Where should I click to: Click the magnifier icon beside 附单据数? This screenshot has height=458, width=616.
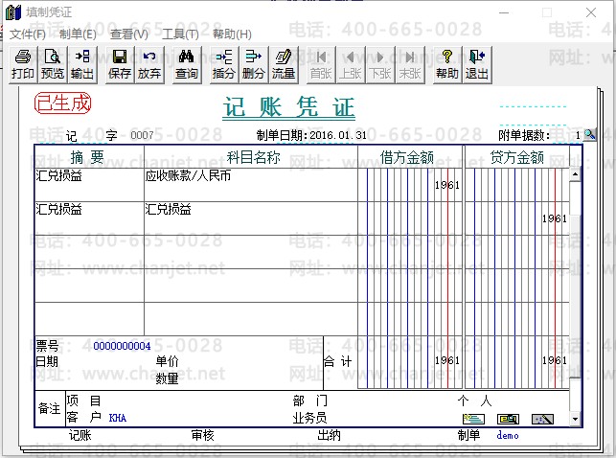tap(589, 135)
